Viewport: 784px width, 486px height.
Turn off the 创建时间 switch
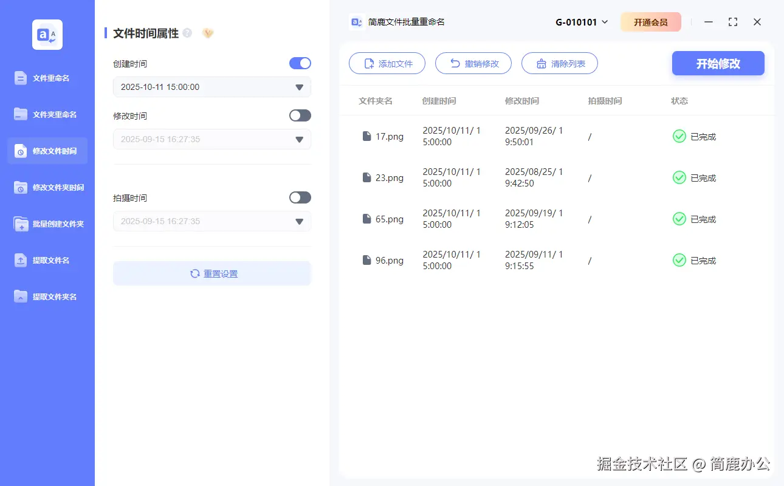300,63
